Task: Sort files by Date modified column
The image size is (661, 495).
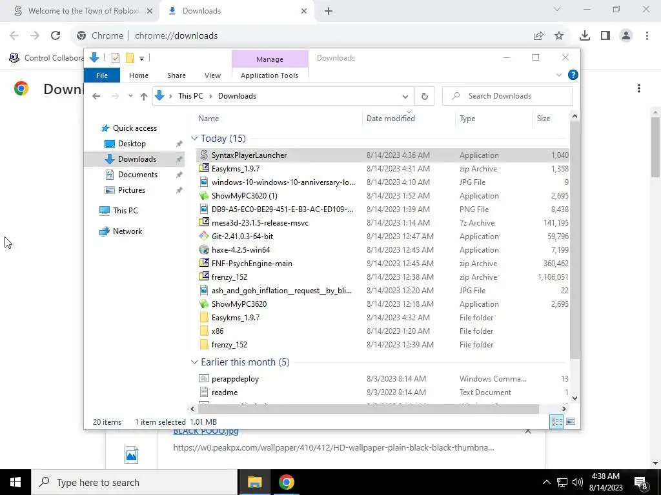Action: click(391, 119)
